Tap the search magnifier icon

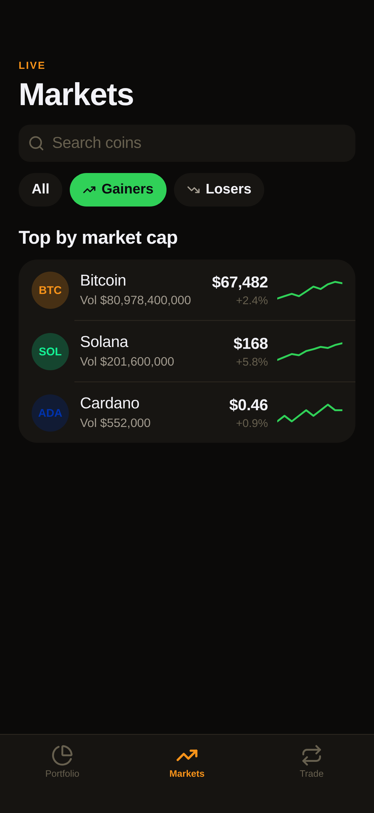pos(36,143)
